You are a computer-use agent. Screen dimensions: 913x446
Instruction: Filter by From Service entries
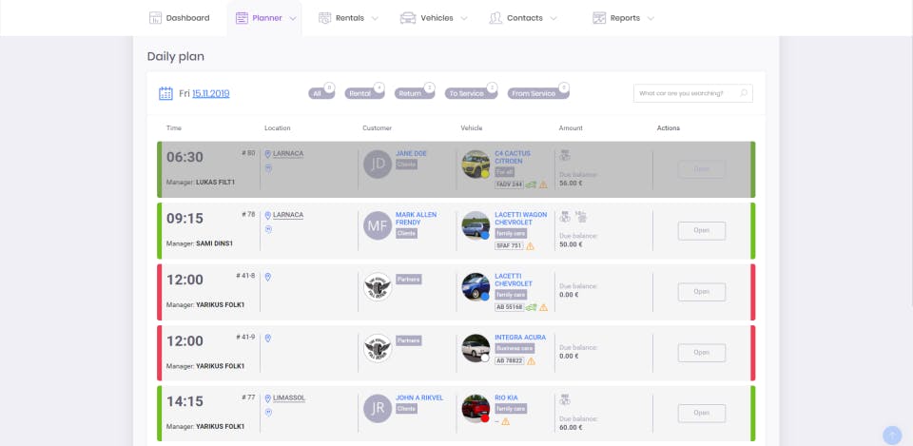click(x=538, y=93)
